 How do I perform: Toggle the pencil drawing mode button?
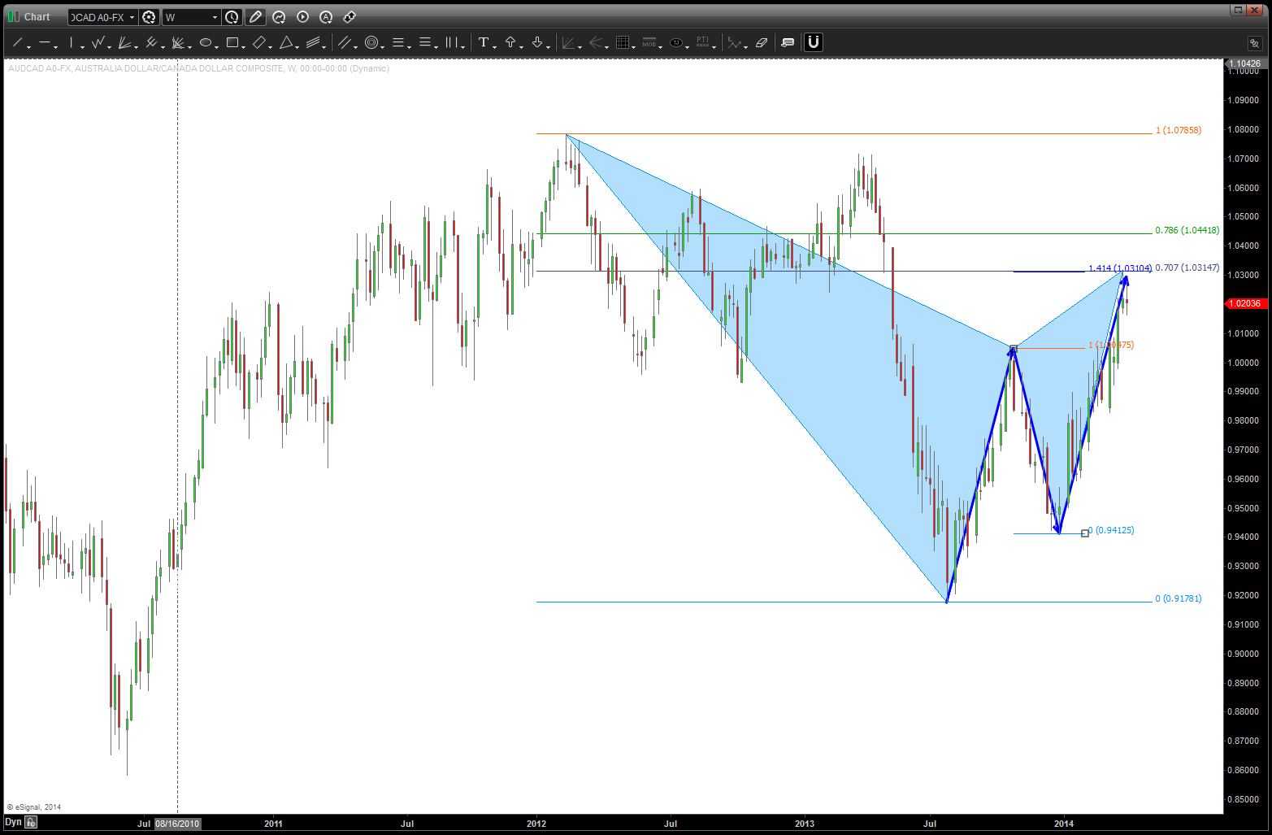pos(255,17)
